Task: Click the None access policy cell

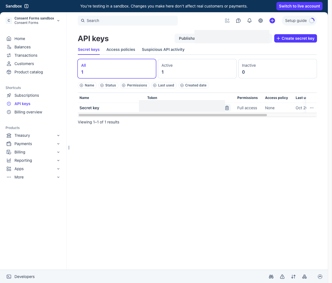Action: (x=270, y=108)
